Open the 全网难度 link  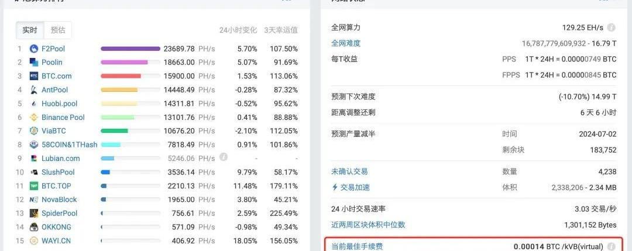click(x=346, y=43)
